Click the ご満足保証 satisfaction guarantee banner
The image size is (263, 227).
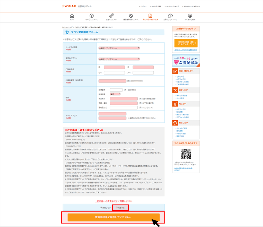click(186, 61)
